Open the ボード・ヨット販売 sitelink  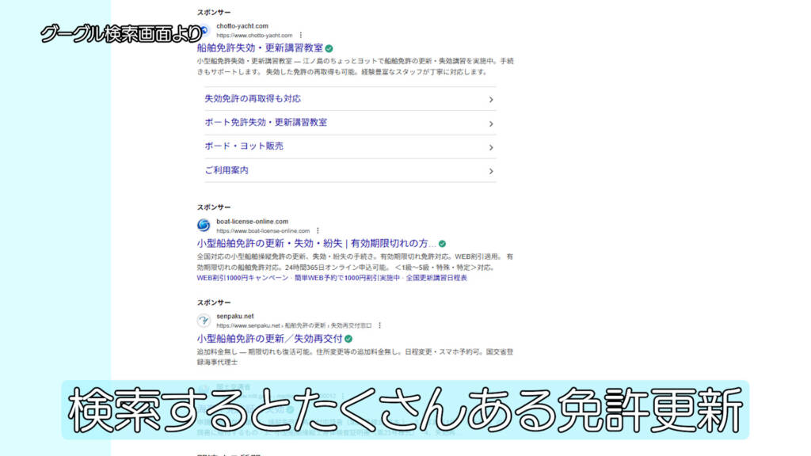click(x=244, y=146)
